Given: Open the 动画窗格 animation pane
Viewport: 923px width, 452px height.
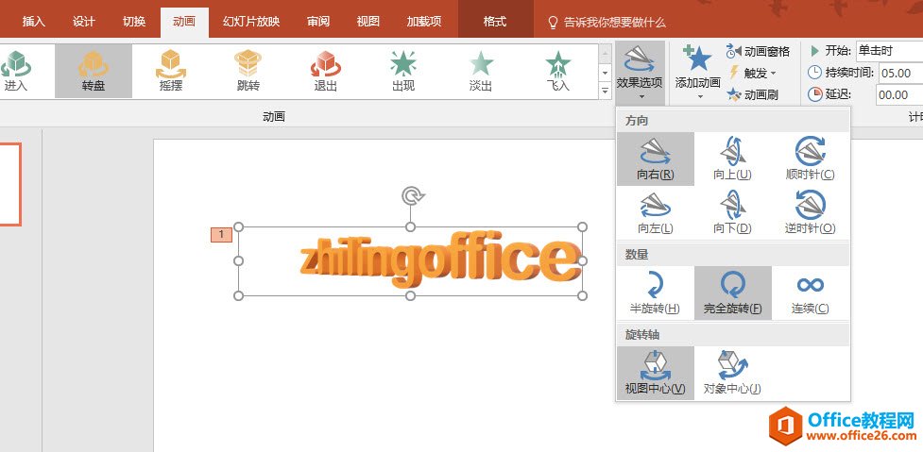Looking at the screenshot, I should tap(758, 52).
